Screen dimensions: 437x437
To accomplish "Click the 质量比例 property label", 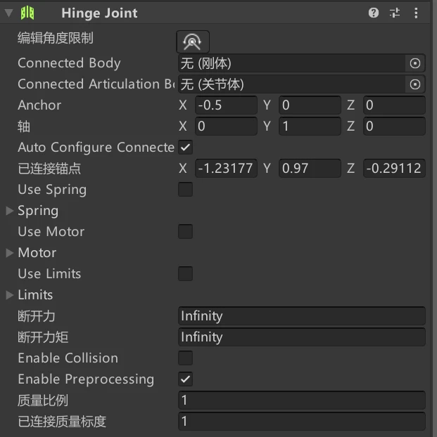I will click(x=43, y=400).
